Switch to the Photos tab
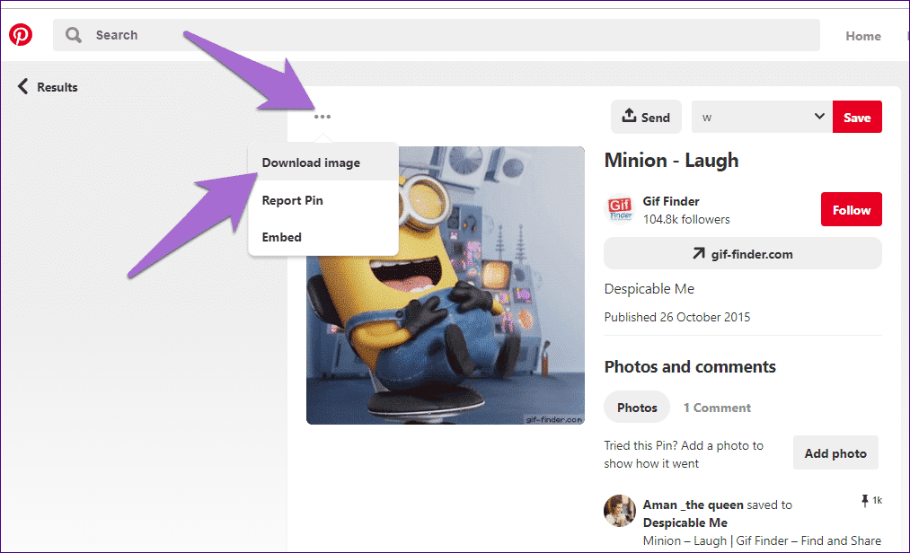910x553 pixels. 637,408
